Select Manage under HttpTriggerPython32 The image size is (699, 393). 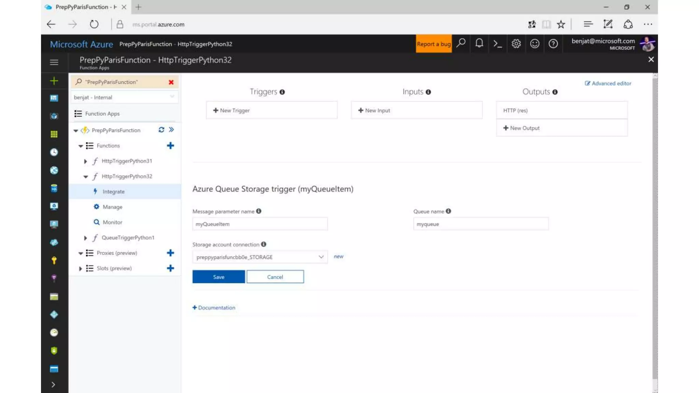(112, 207)
